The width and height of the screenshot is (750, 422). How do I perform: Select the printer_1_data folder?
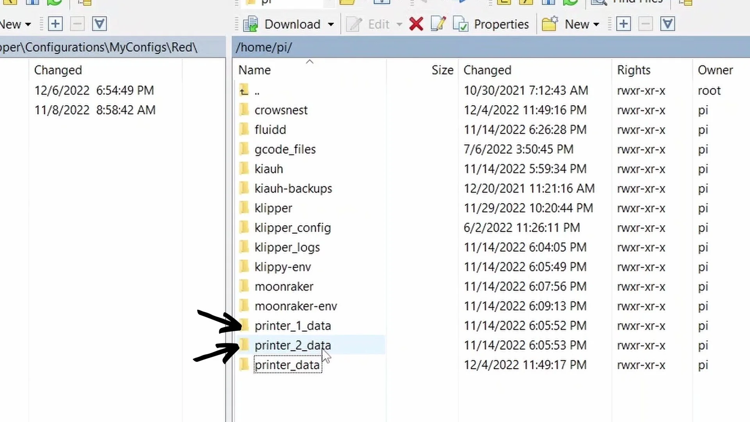[293, 325]
